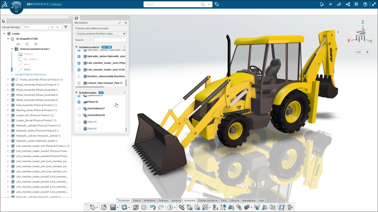Screen dimensions: 378x212
Task: Click the top Search input field
Action: click(x=172, y=4)
